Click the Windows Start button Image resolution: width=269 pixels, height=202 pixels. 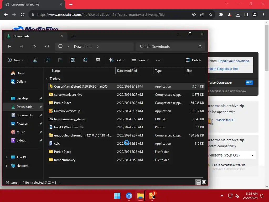[117, 196]
